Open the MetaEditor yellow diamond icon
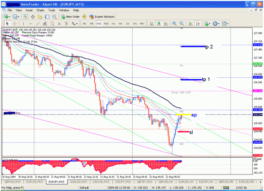This screenshot has height=191, width=264. (84, 16)
